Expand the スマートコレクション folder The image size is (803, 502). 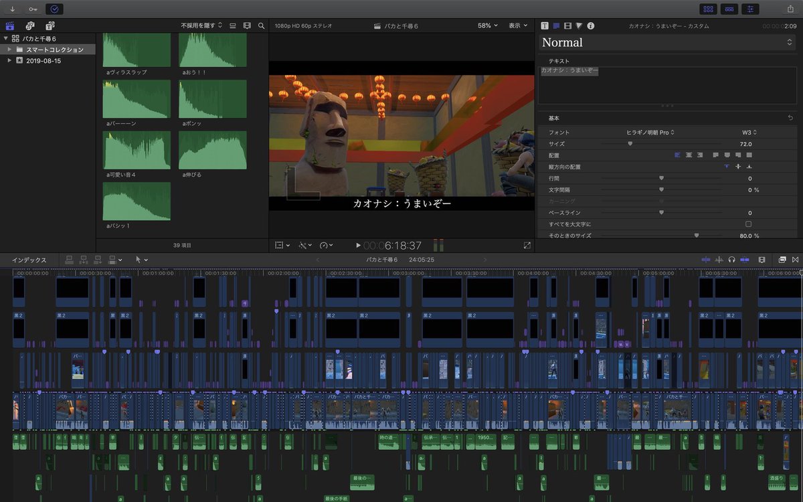point(9,50)
